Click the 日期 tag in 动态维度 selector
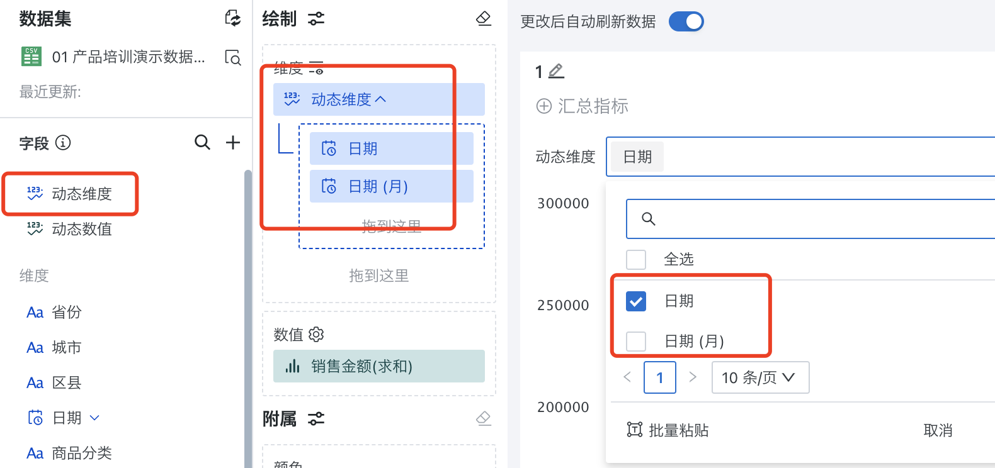This screenshot has width=995, height=468. pos(637,157)
